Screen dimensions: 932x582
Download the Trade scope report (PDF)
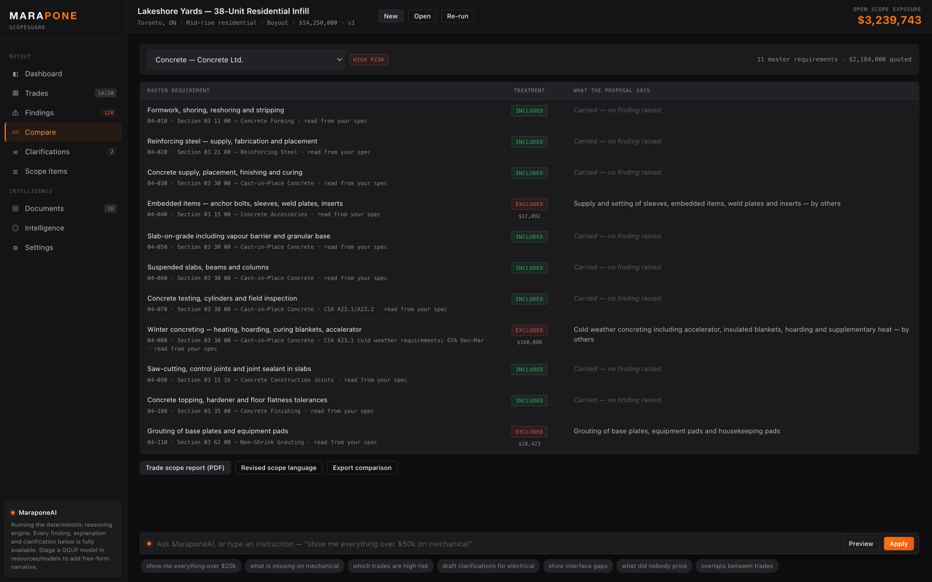coord(185,468)
